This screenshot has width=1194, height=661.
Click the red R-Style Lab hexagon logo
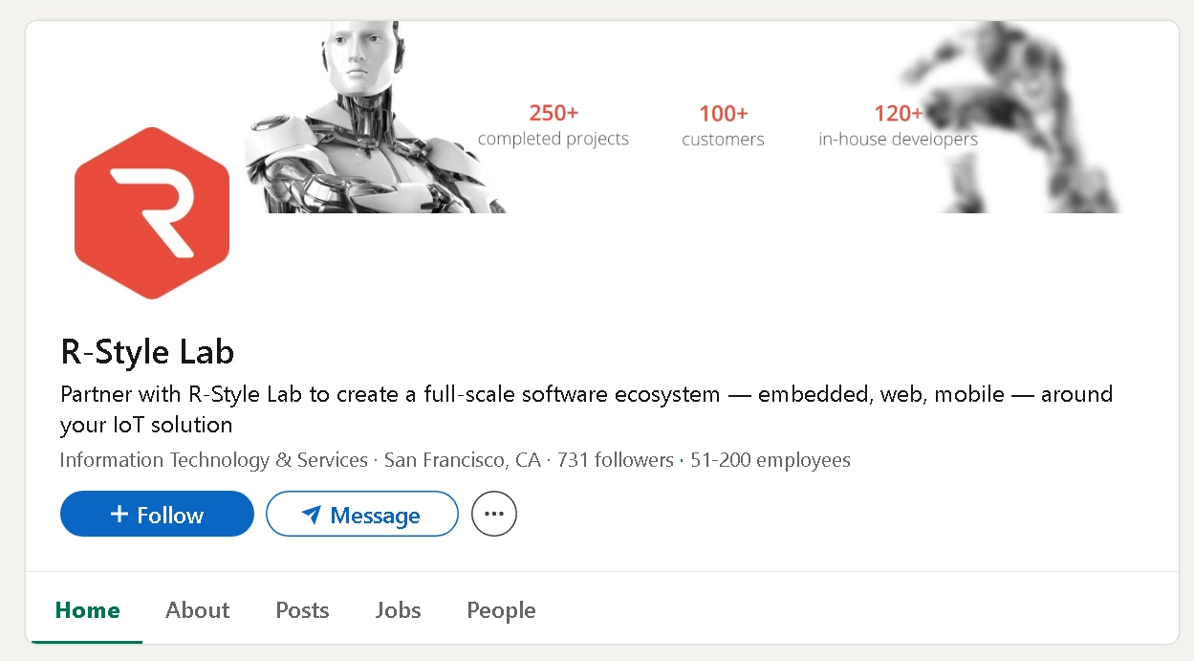(152, 213)
